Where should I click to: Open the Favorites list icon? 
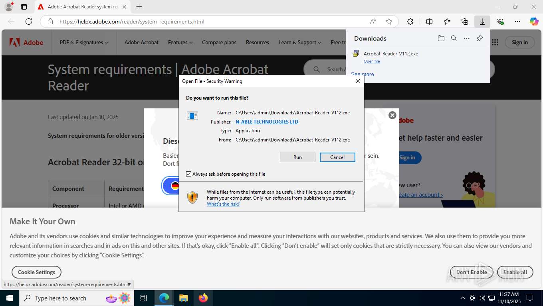447,22
